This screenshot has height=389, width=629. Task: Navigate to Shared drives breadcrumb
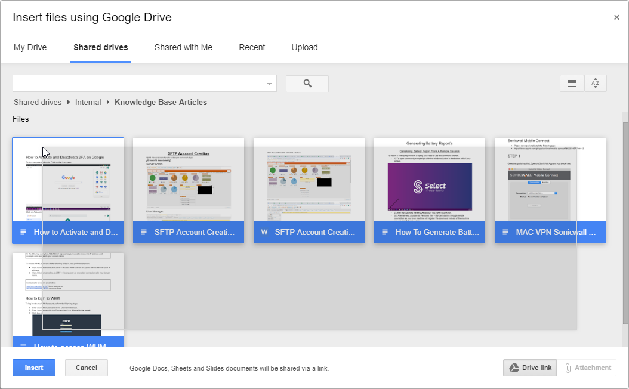[x=38, y=102]
